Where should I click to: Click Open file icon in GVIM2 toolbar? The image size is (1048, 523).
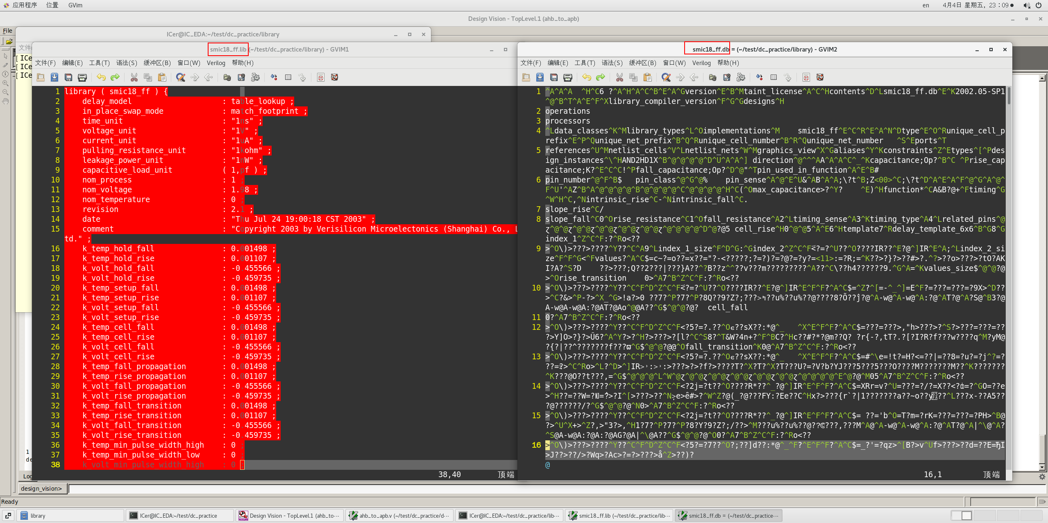click(526, 77)
